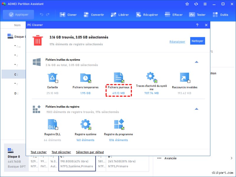
Task: Open PC Cleaner help question mark
Action: pyautogui.click(x=197, y=25)
